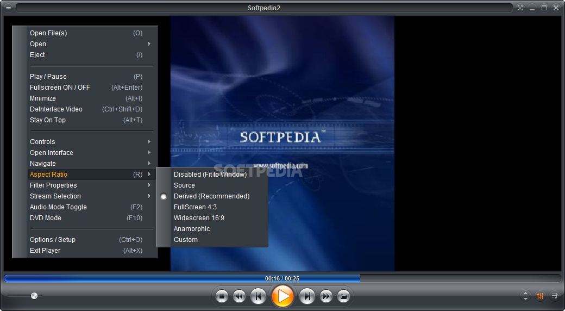Expand the Open Interface submenu
565x311 pixels.
click(x=92, y=153)
